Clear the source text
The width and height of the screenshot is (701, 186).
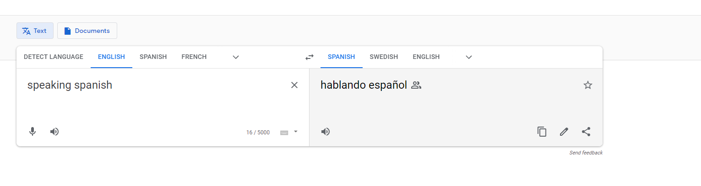click(x=294, y=85)
